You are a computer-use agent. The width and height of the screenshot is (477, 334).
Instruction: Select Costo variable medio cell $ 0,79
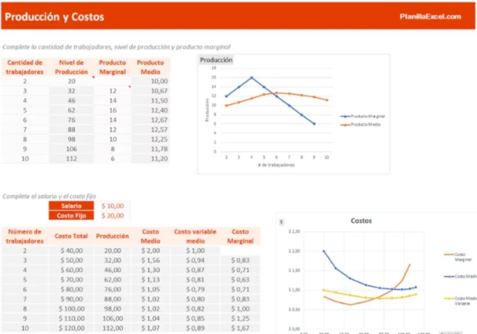195,289
